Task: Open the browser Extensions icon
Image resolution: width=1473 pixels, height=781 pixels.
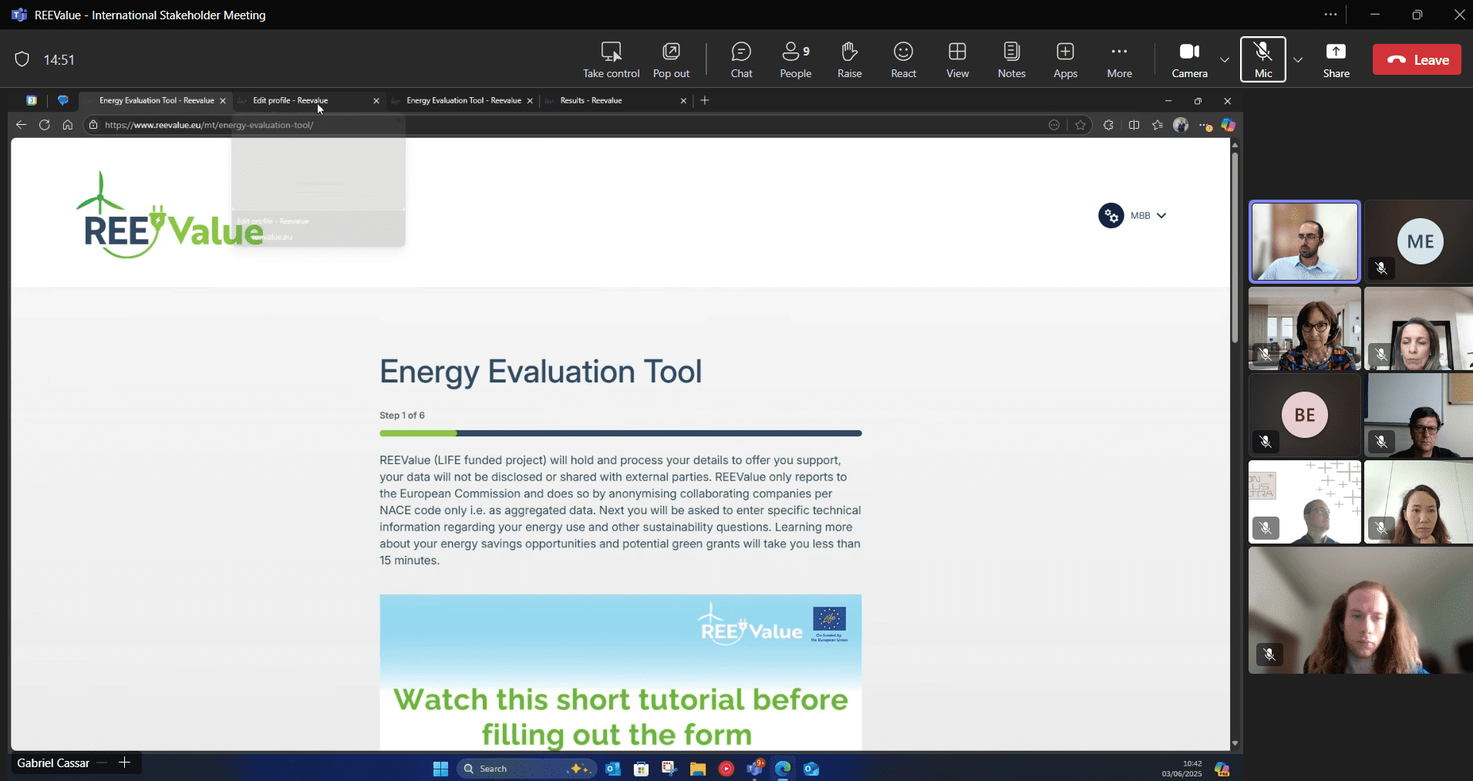Action: [x=1108, y=125]
